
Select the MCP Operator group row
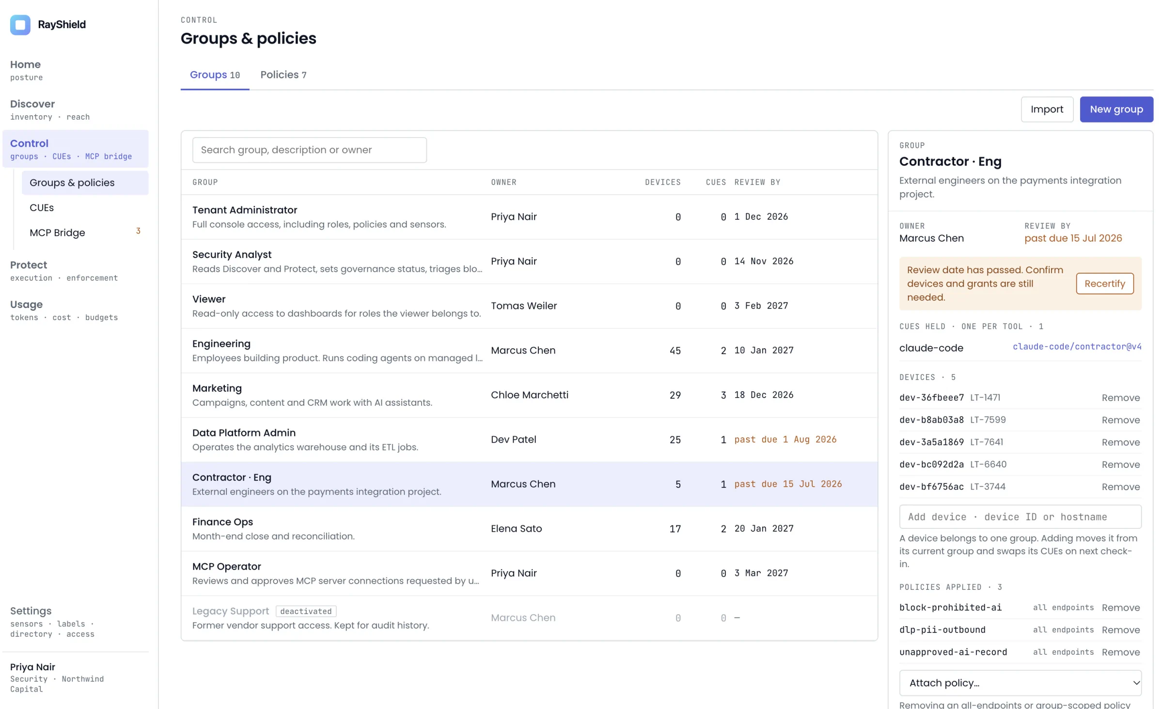coord(529,573)
